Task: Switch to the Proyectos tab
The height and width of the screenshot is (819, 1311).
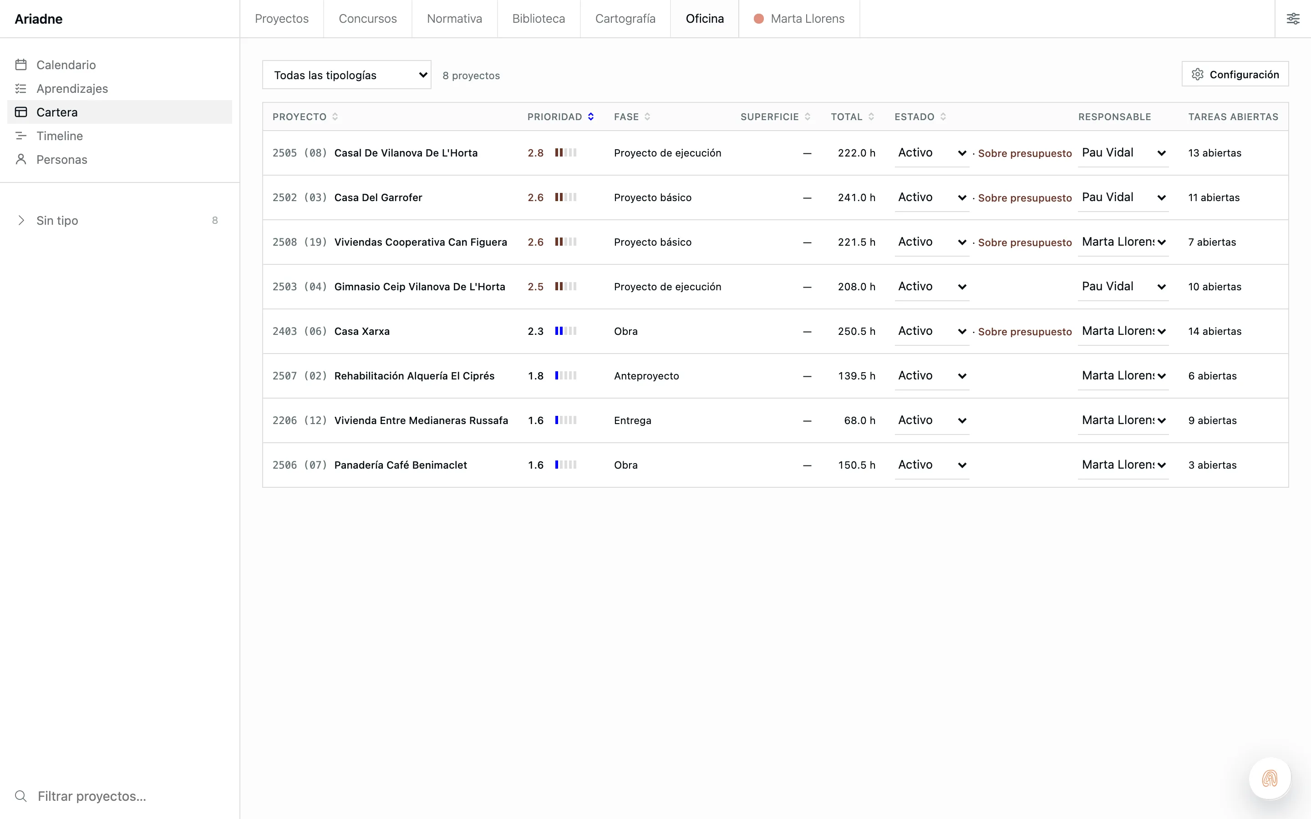Action: pyautogui.click(x=282, y=19)
